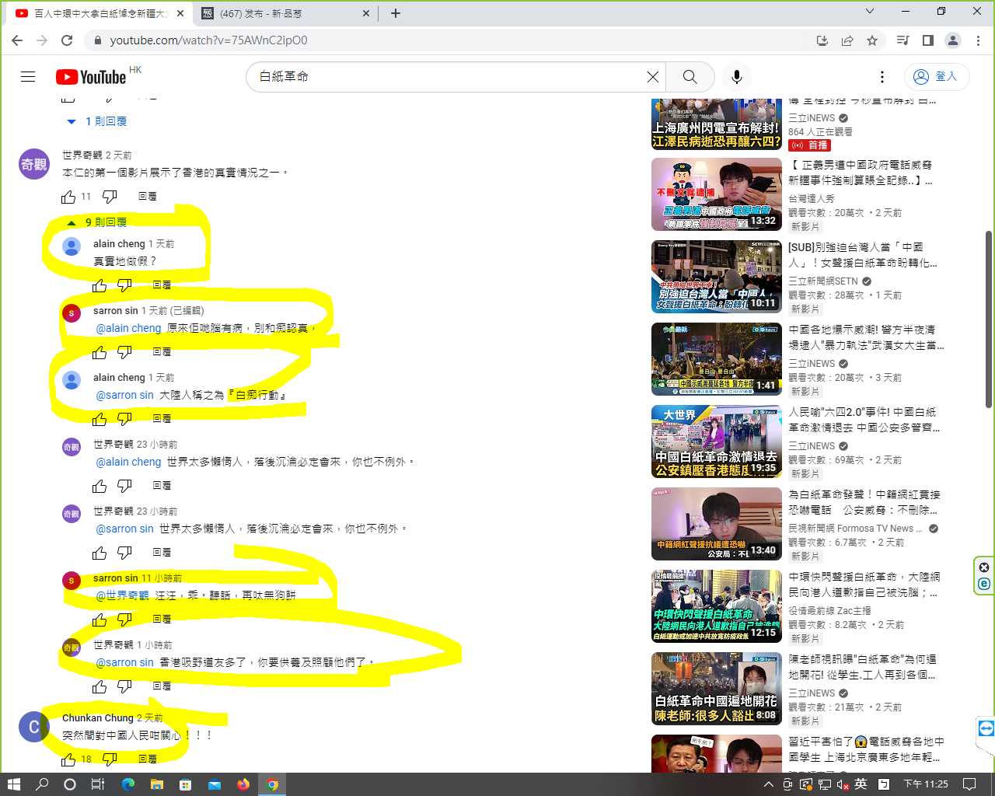Open Chrome three-dot menu
The height and width of the screenshot is (796, 995).
(x=978, y=40)
